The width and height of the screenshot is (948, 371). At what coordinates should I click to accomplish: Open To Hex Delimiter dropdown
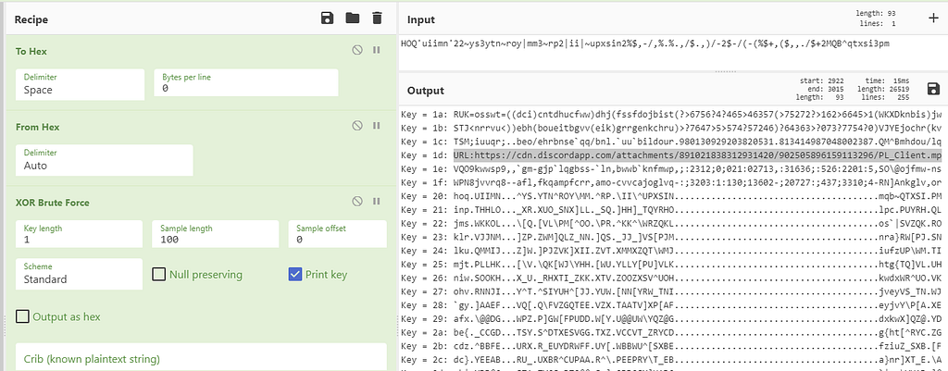coord(80,84)
